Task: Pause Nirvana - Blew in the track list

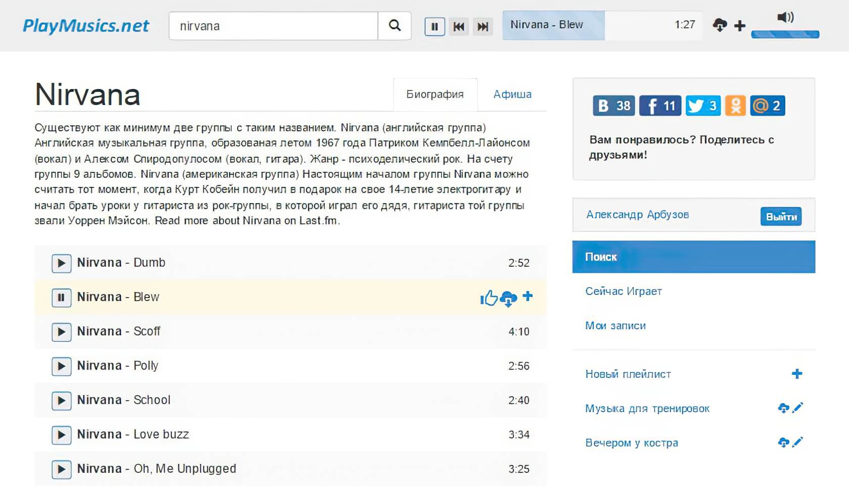Action: [x=61, y=298]
